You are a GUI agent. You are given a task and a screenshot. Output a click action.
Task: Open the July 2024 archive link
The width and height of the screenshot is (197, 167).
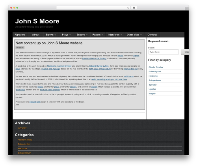pyautogui.click(x=22, y=128)
